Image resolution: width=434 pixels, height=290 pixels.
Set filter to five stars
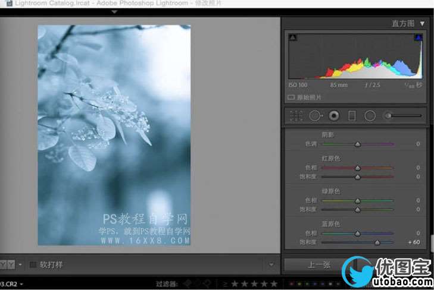tap(274, 283)
